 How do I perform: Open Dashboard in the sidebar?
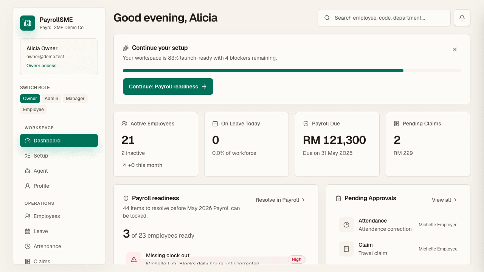tap(59, 141)
